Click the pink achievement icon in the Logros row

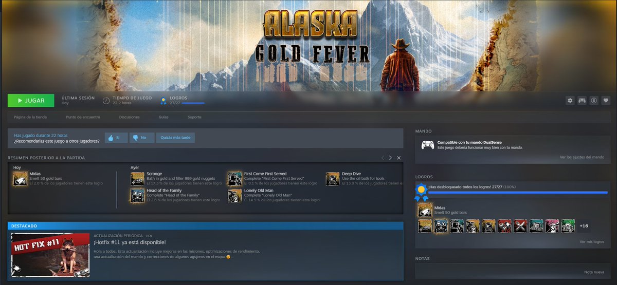(x=552, y=226)
